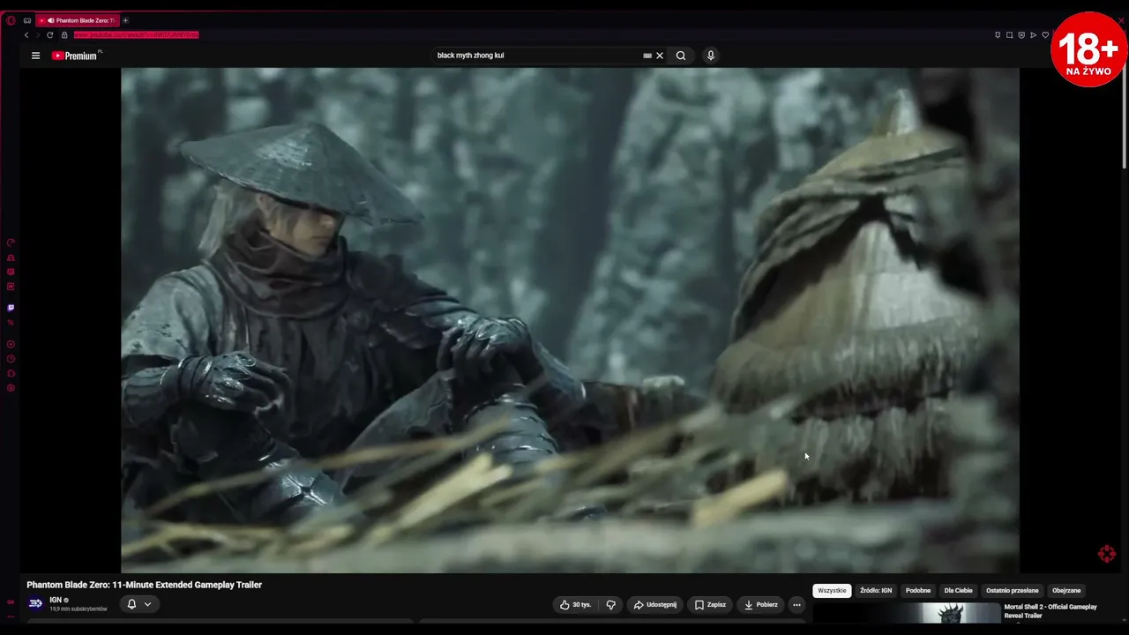Open 'Mortal Shell 2 - Official Gameplay Reveal Trailer' title

coord(1050,611)
